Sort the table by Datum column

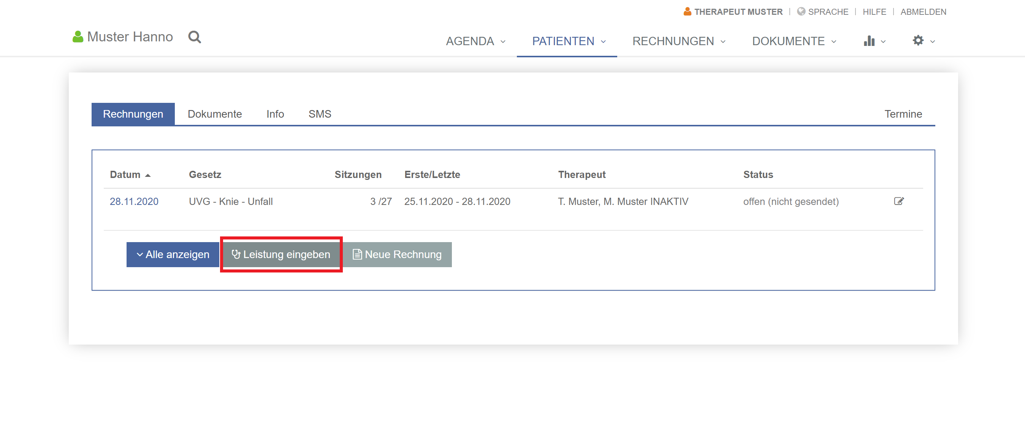tap(130, 175)
